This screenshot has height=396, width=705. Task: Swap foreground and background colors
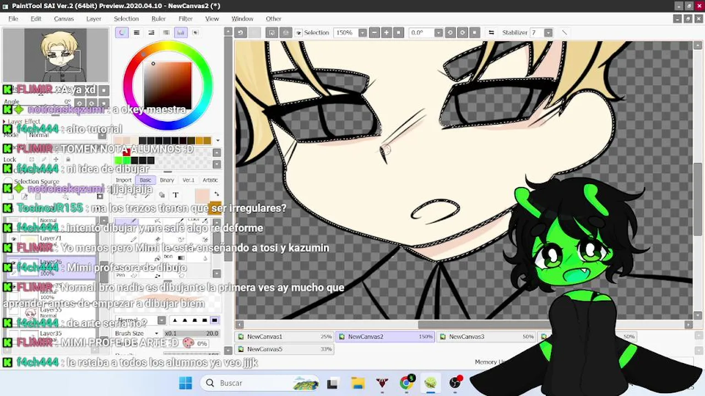(216, 194)
